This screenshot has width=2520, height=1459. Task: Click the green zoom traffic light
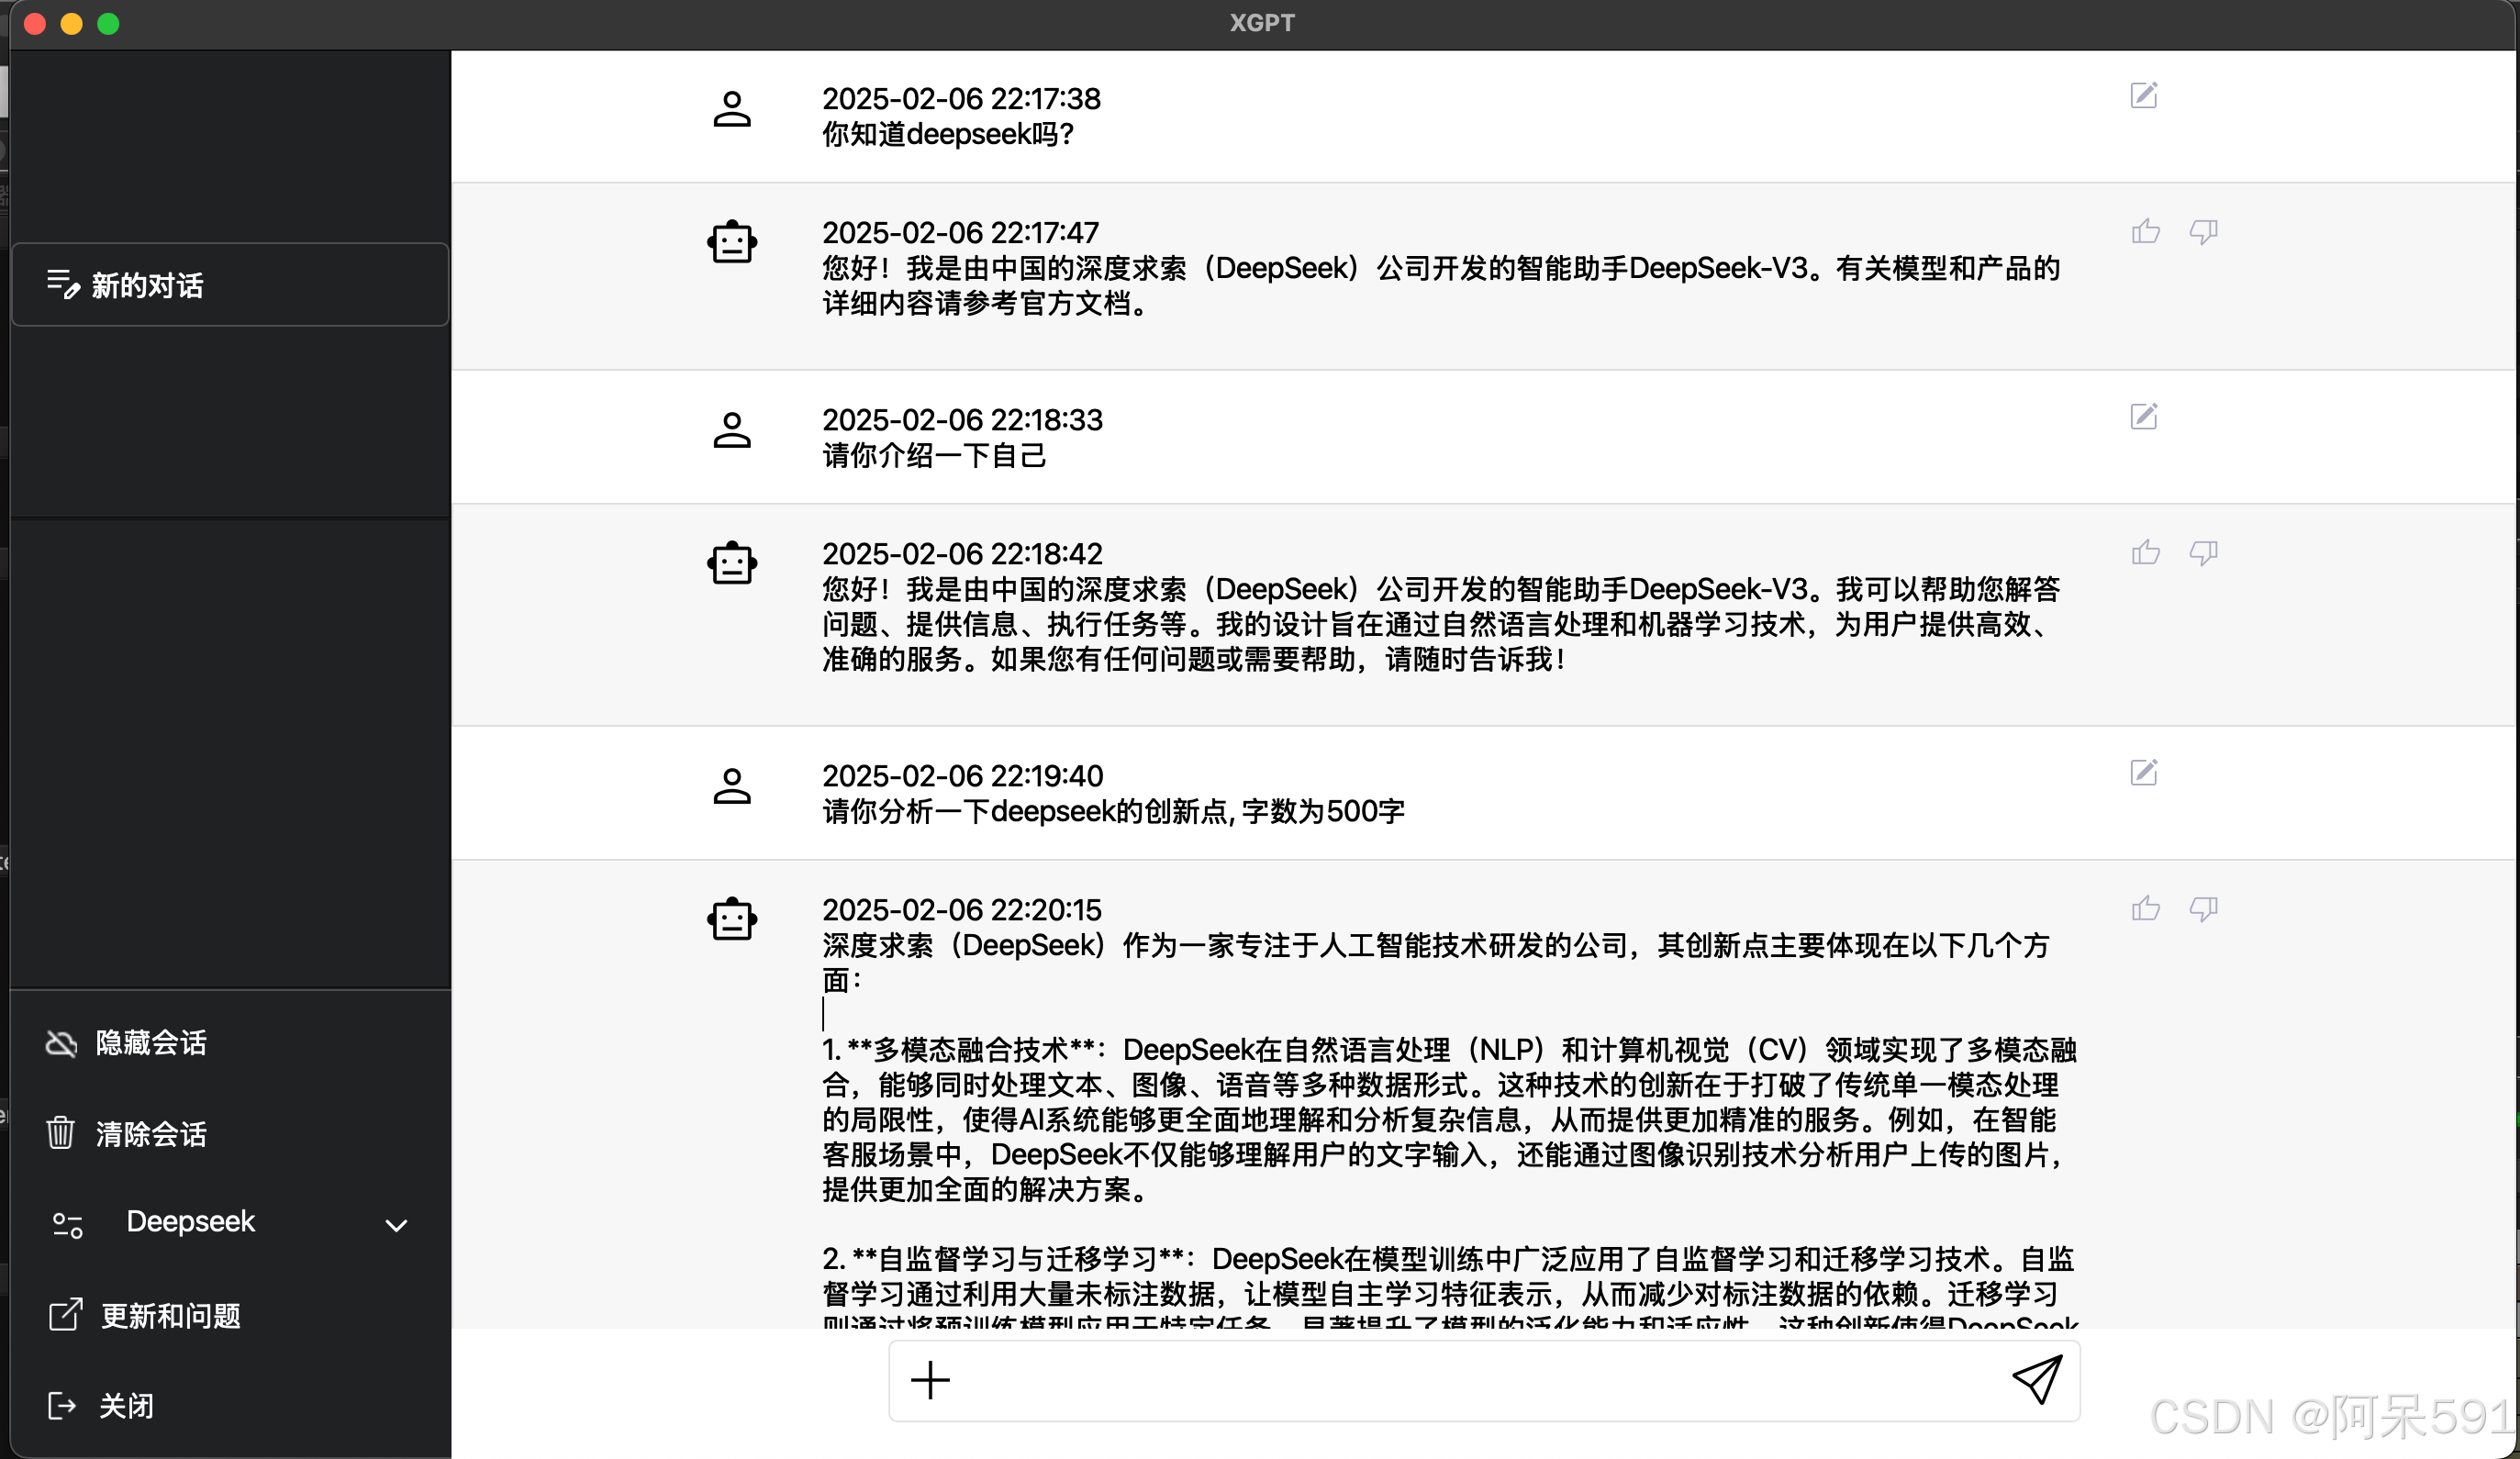108,23
